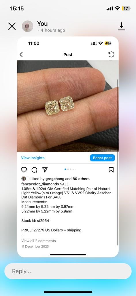Like the post with the heart icon
This screenshot has width=136, height=296.
point(24,170)
